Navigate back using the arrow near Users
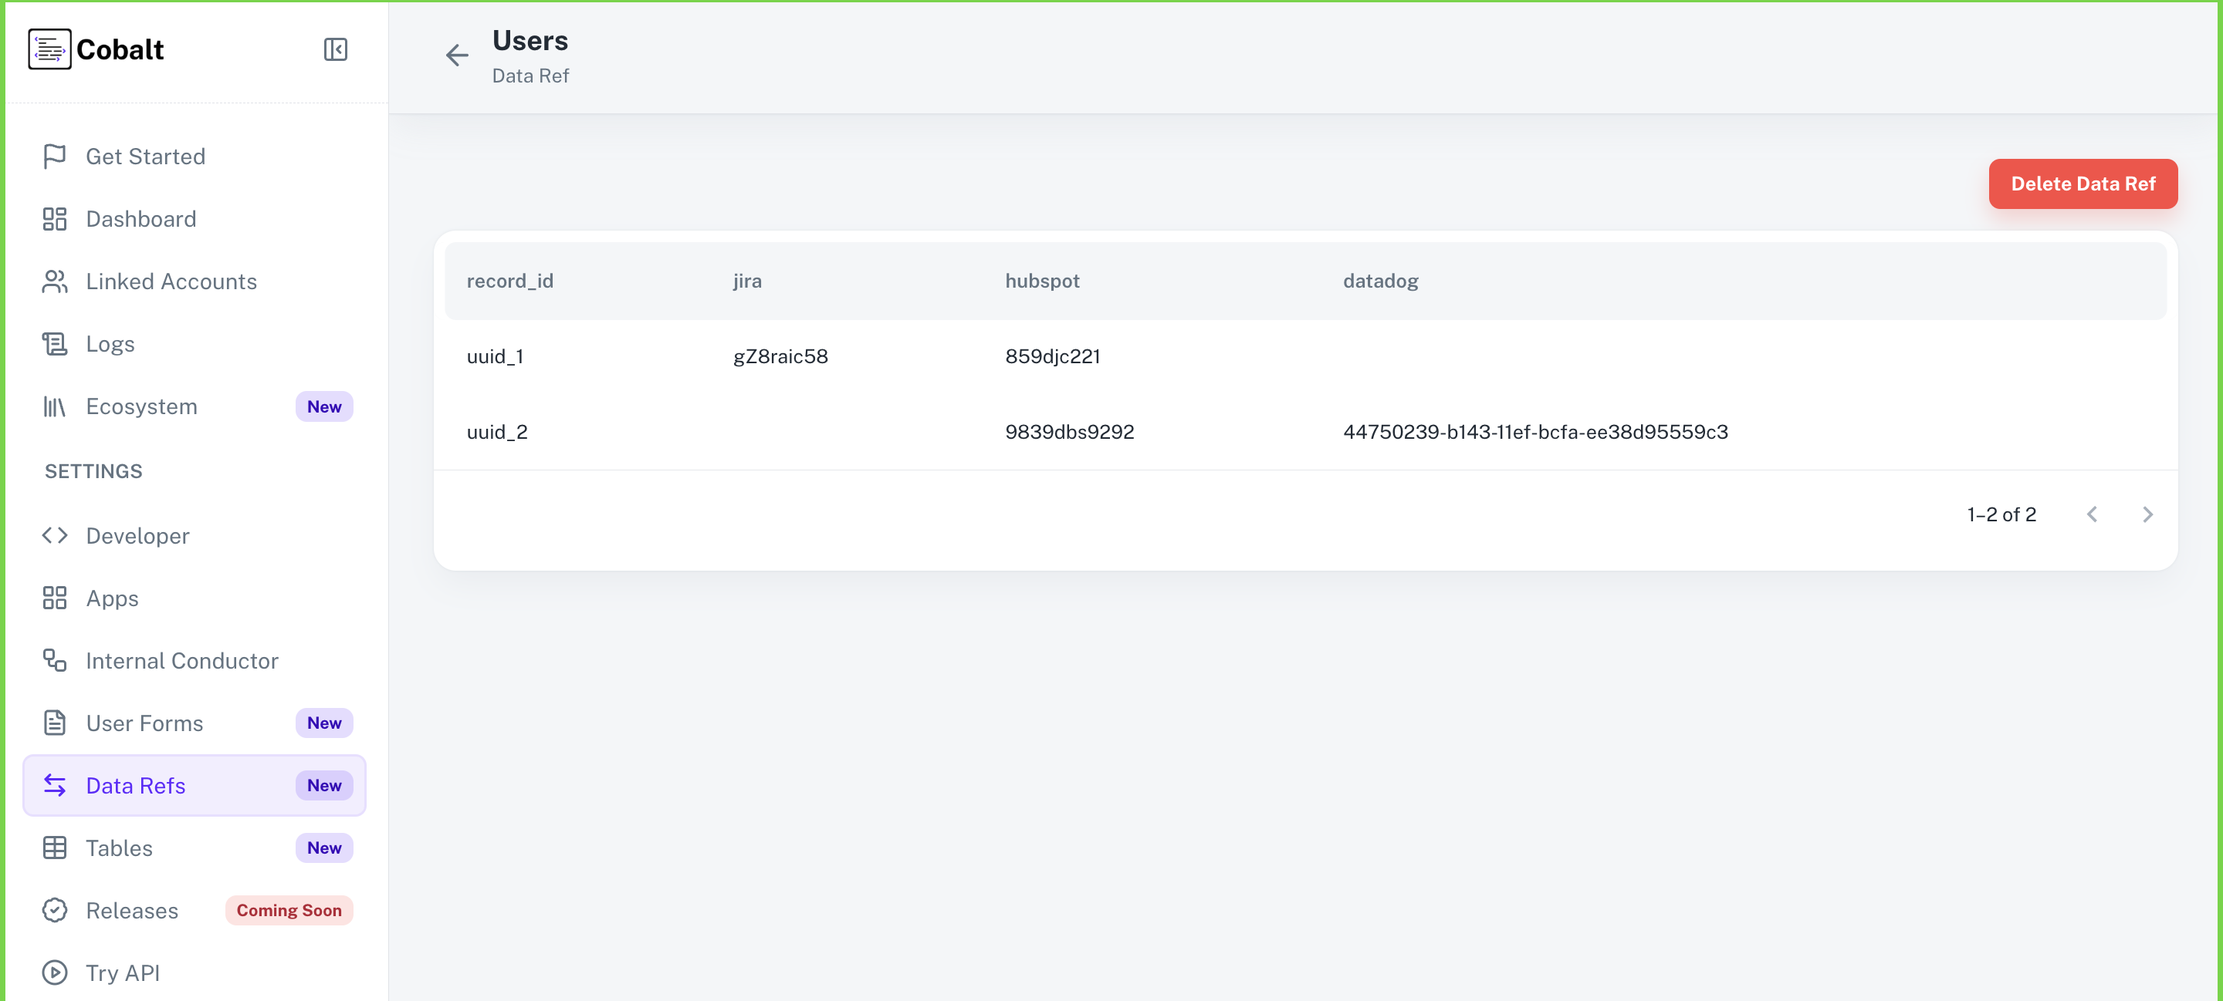Viewport: 2223px width, 1001px height. 456,54
